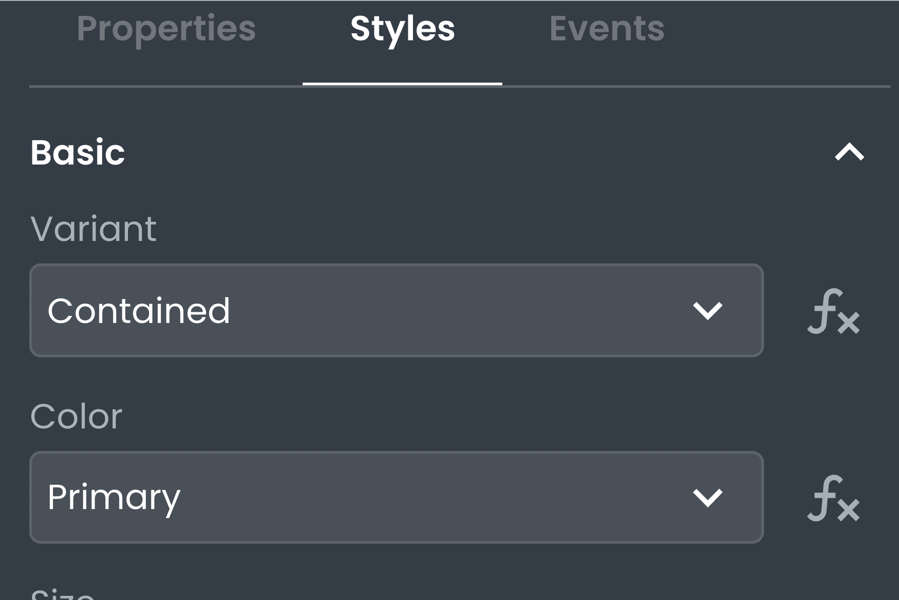Switch to the Properties tab
This screenshot has width=899, height=600.
[166, 29]
